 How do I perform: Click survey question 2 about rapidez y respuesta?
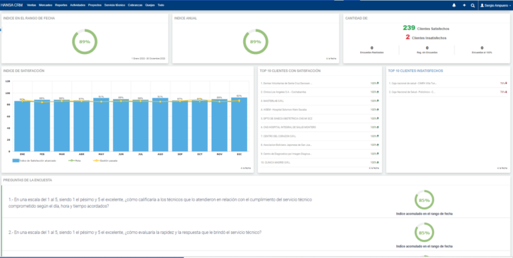click(x=135, y=233)
